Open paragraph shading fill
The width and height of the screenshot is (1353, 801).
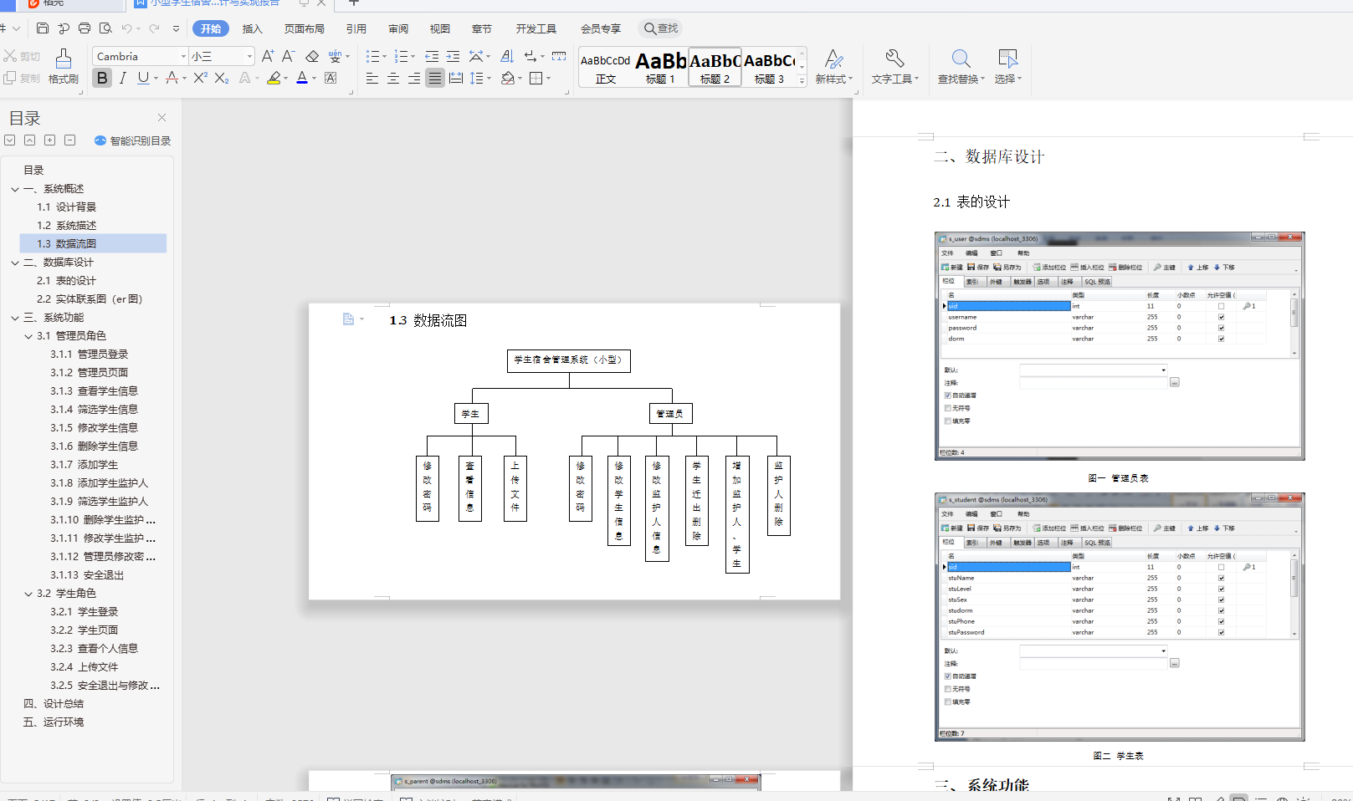507,78
